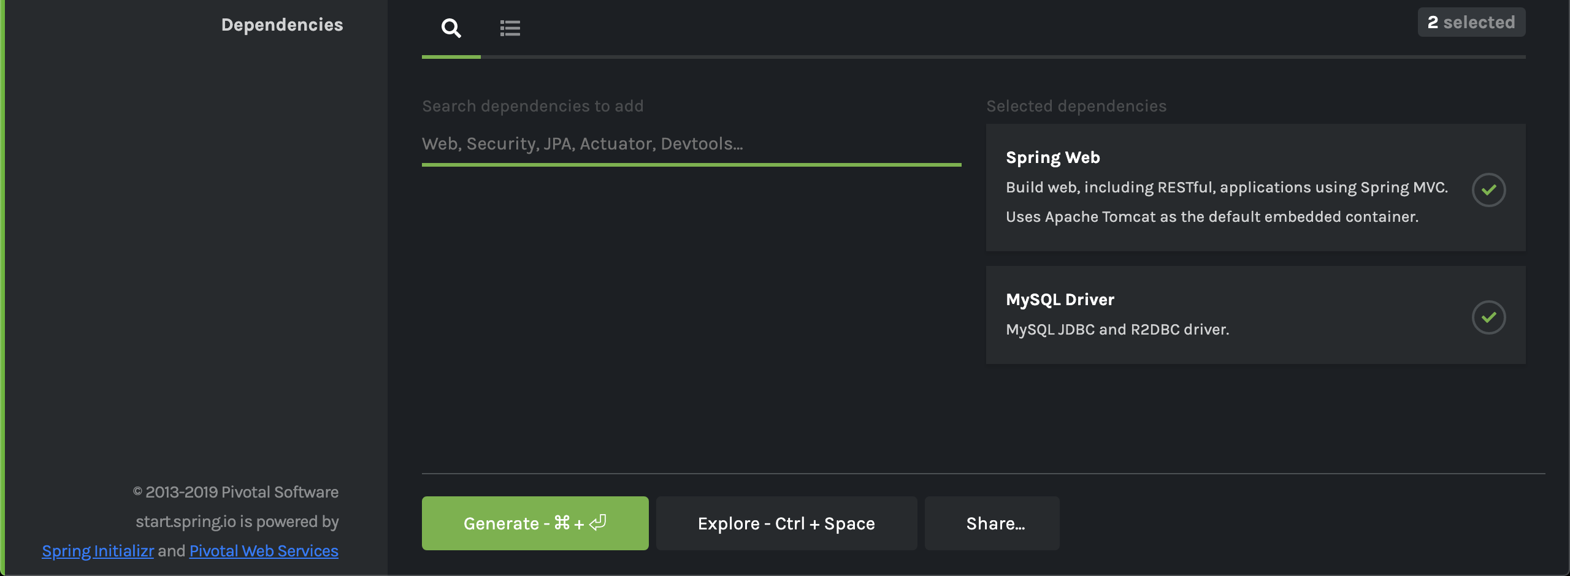
Task: Open the Share… dialog
Action: (x=992, y=523)
